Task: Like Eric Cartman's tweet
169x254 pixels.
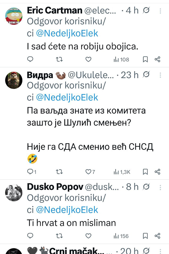Action: [x=88, y=59]
